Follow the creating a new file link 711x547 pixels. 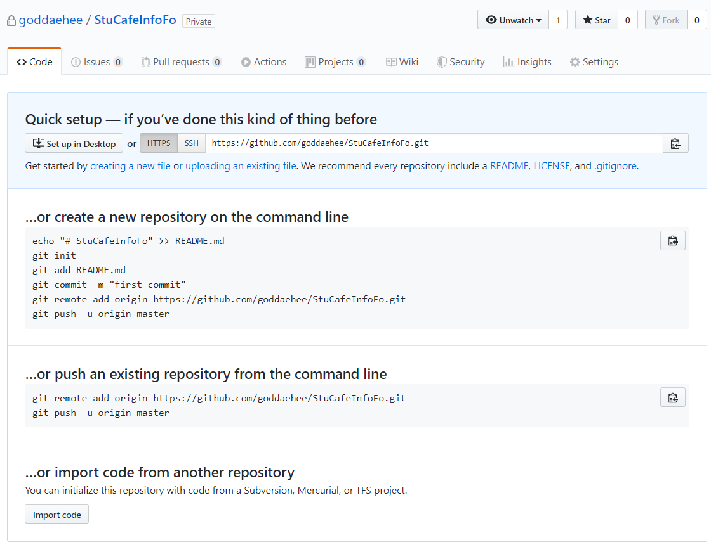[130, 166]
